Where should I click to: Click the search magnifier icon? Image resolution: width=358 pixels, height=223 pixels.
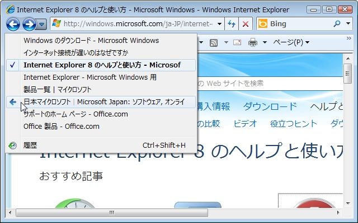click(x=337, y=23)
